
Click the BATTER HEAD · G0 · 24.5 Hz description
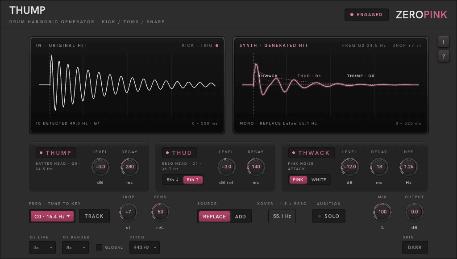coord(58,166)
